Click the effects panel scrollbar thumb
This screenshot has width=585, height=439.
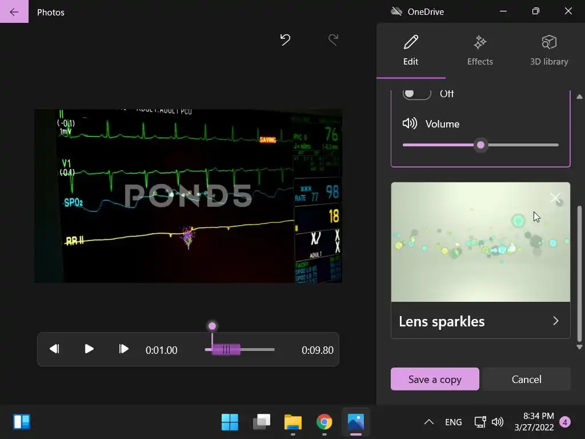tap(579, 274)
